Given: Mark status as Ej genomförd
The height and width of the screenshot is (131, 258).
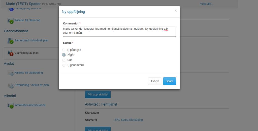Looking at the screenshot, I should 64,65.
